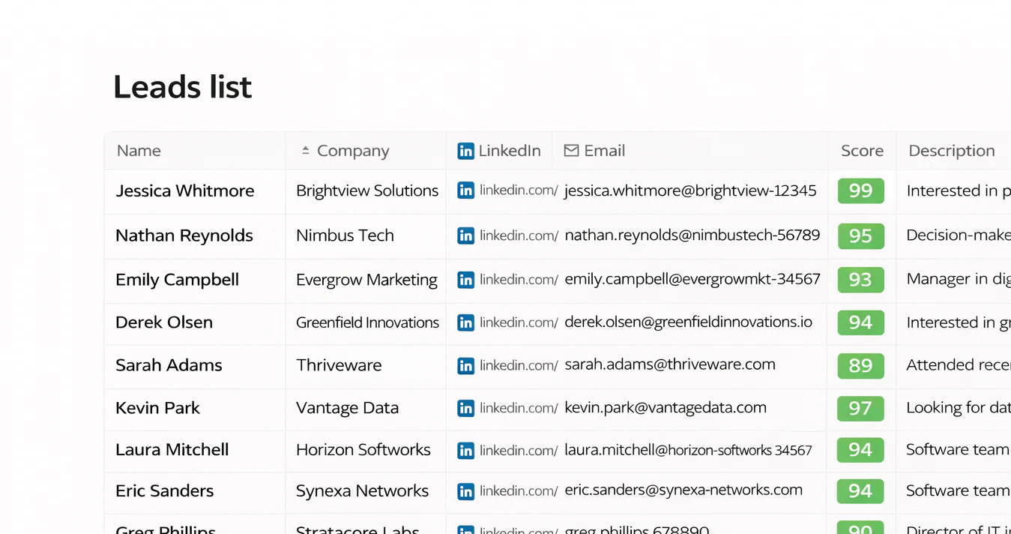Click the LinkedIn logo in column header
Viewport: 1011px width, 534px height.
[x=465, y=151]
